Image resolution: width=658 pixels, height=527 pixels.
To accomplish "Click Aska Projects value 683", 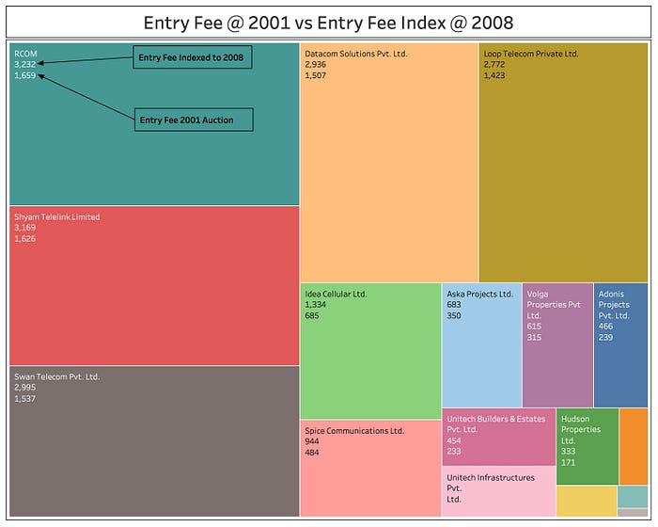I will click(x=454, y=305).
